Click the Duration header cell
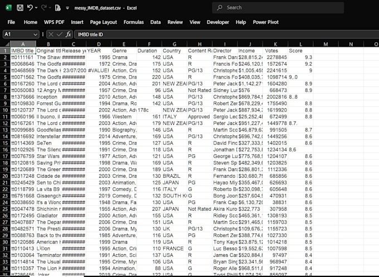Image resolution: width=379 pixels, height=277 pixels. [149, 51]
